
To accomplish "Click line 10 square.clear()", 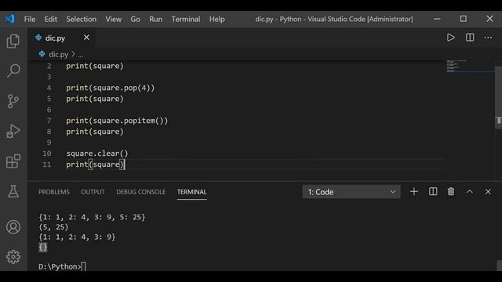I will point(97,154).
